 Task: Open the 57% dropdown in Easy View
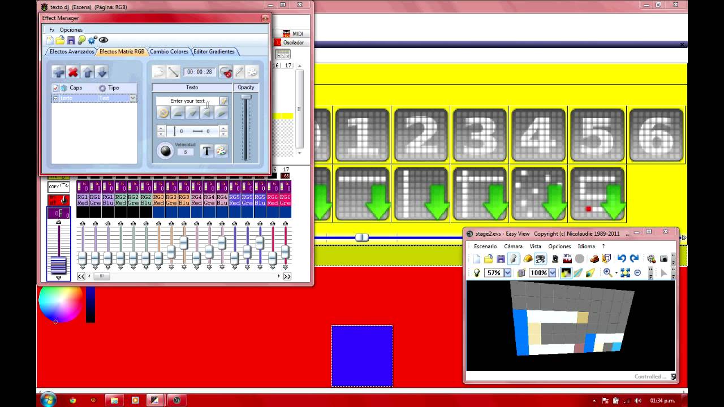(x=507, y=272)
